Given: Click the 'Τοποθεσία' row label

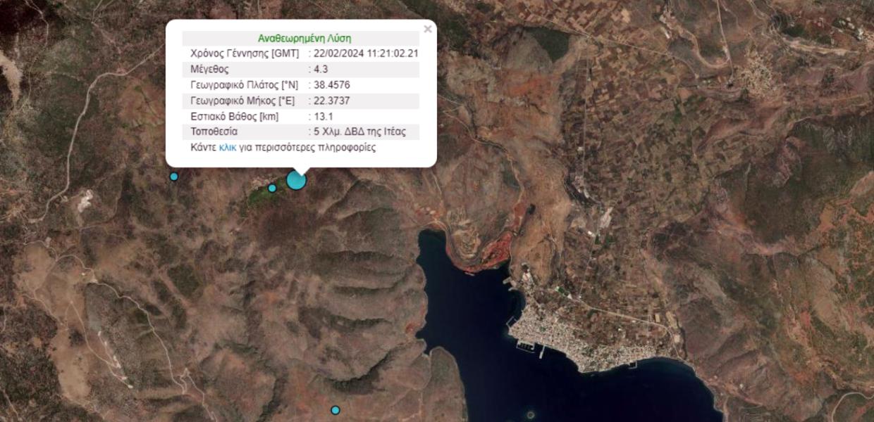Looking at the screenshot, I should pyautogui.click(x=214, y=132).
